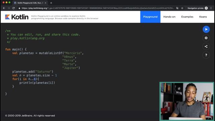Select the Playground nav tab
The width and height of the screenshot is (215, 121).
click(x=150, y=17)
